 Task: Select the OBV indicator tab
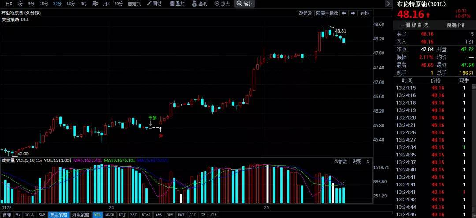click(x=170, y=214)
